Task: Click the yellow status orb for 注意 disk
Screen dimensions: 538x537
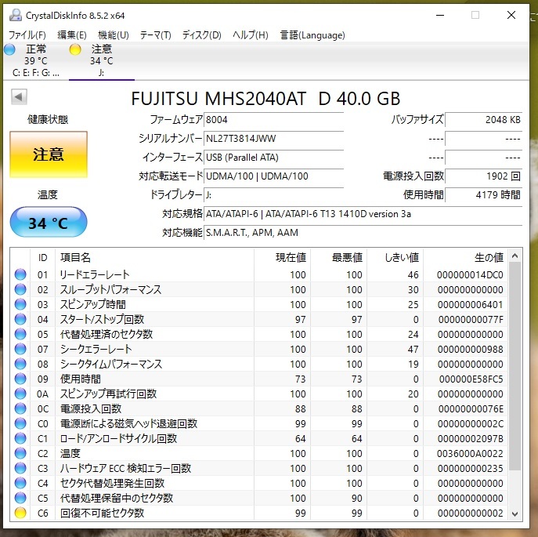Action: pyautogui.click(x=75, y=49)
